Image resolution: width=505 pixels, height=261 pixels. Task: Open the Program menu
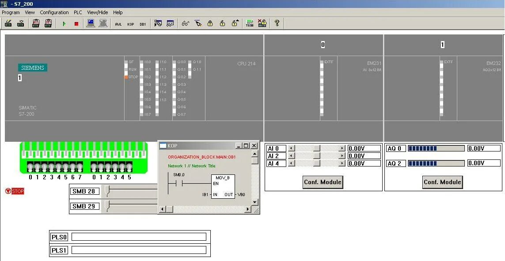11,12
